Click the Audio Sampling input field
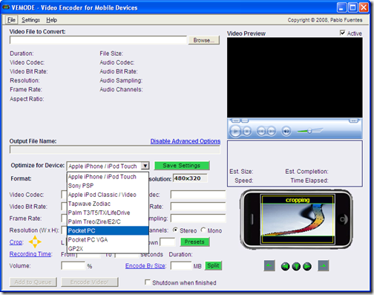The height and width of the screenshot is (295, 374). tap(198, 218)
